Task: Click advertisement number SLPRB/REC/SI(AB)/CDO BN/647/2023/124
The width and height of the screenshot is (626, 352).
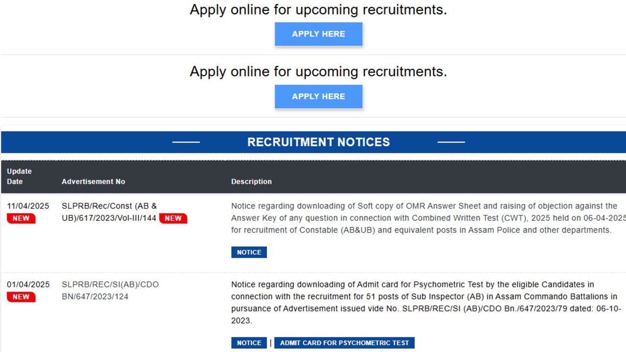Action: (110, 290)
